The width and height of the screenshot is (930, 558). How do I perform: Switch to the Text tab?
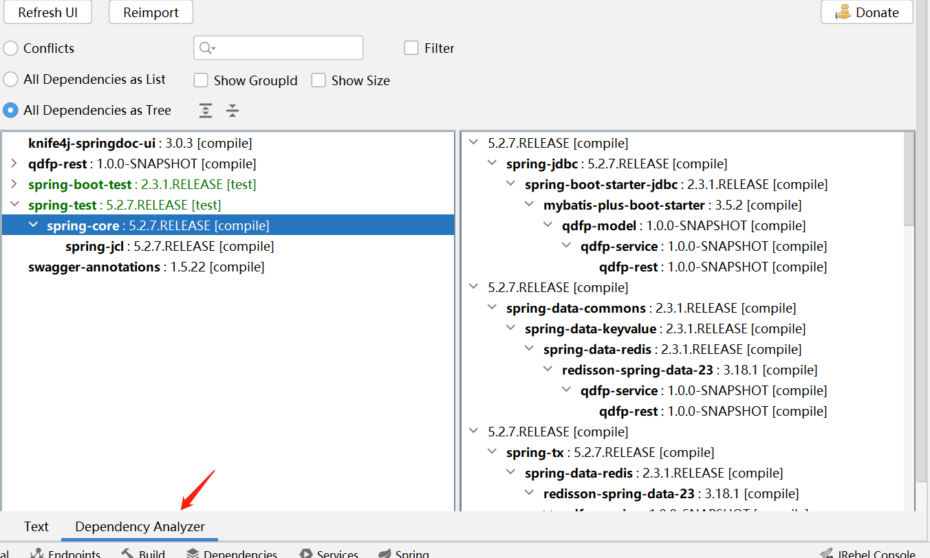coord(36,526)
